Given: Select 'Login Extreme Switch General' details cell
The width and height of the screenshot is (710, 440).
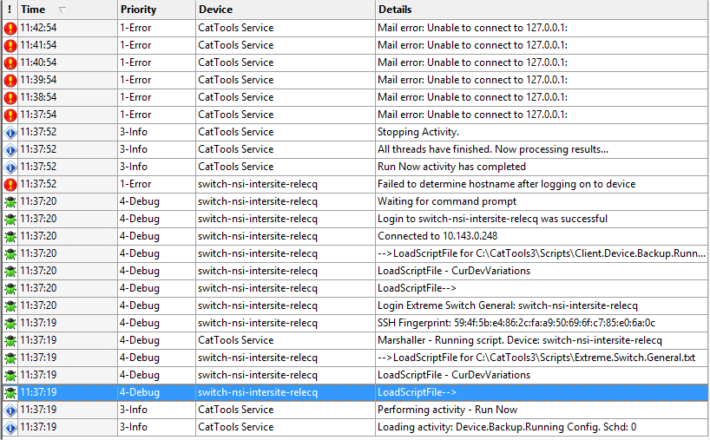Looking at the screenshot, I should click(x=542, y=305).
